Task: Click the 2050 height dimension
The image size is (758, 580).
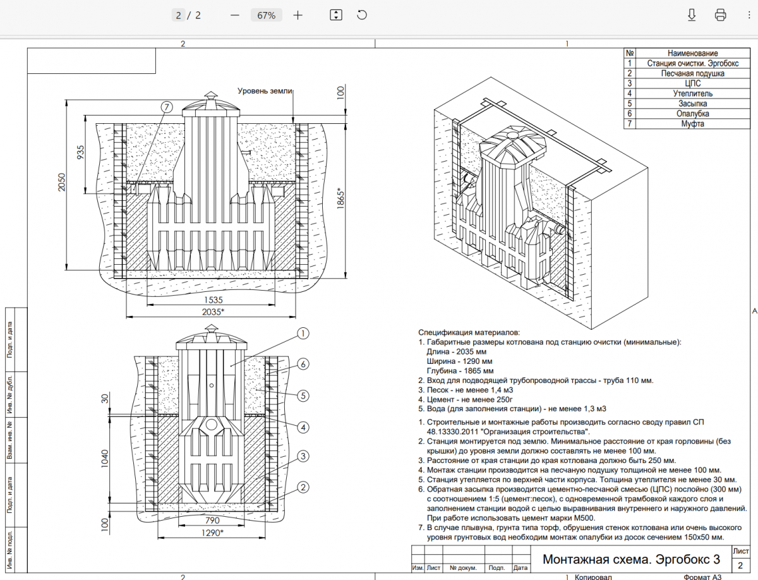Action: pyautogui.click(x=62, y=183)
